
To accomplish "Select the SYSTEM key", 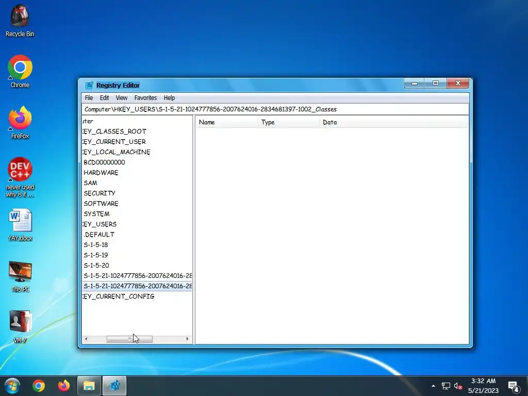I will point(96,214).
